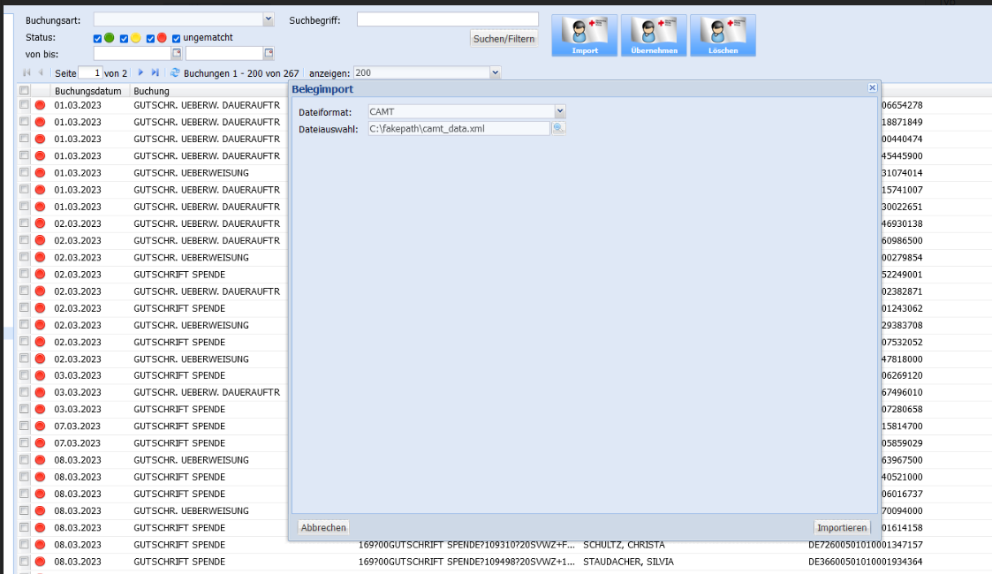Click the Import toolbar icon

tap(584, 35)
